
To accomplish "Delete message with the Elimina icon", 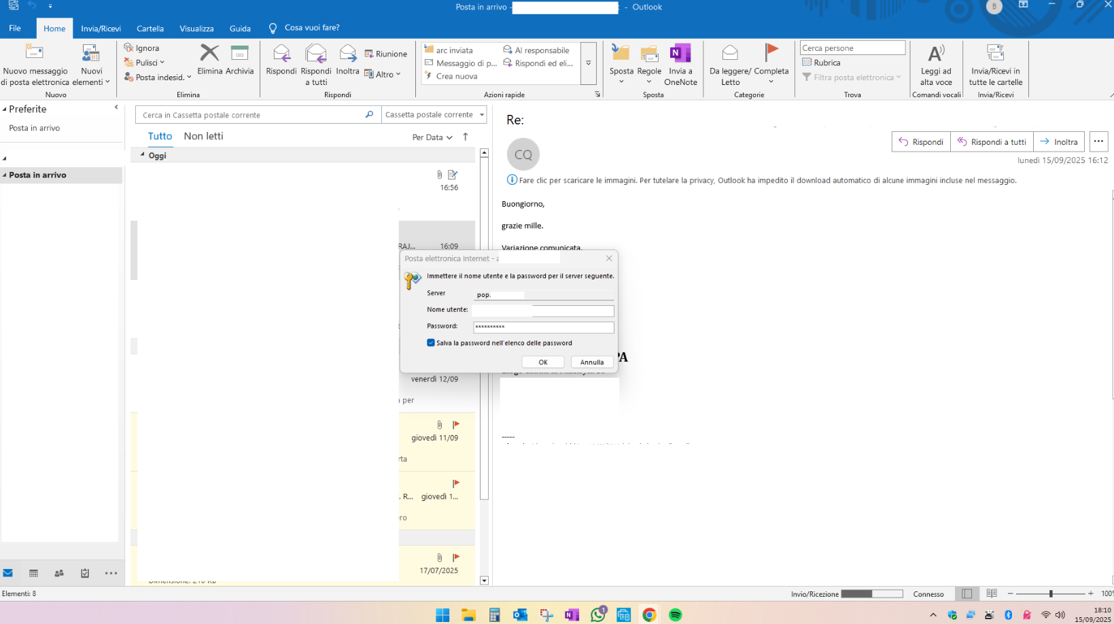I will [x=209, y=59].
